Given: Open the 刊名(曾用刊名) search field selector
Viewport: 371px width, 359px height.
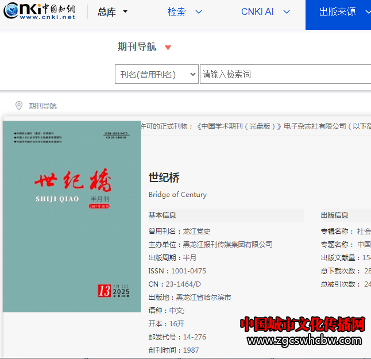Looking at the screenshot, I should click(157, 74).
